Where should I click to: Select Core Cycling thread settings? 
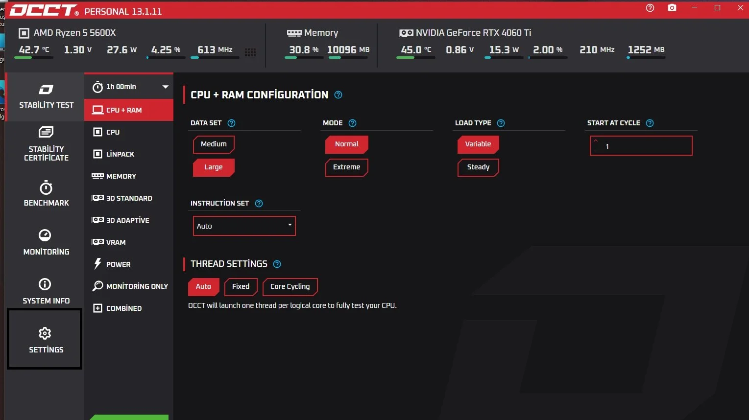(290, 287)
